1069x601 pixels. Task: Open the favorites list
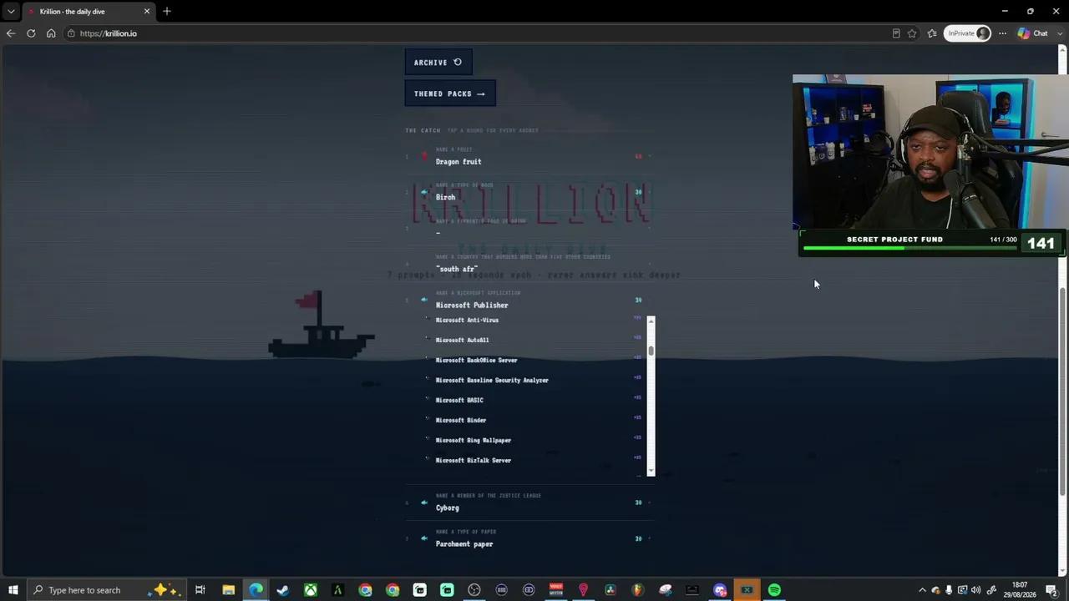coord(932,33)
